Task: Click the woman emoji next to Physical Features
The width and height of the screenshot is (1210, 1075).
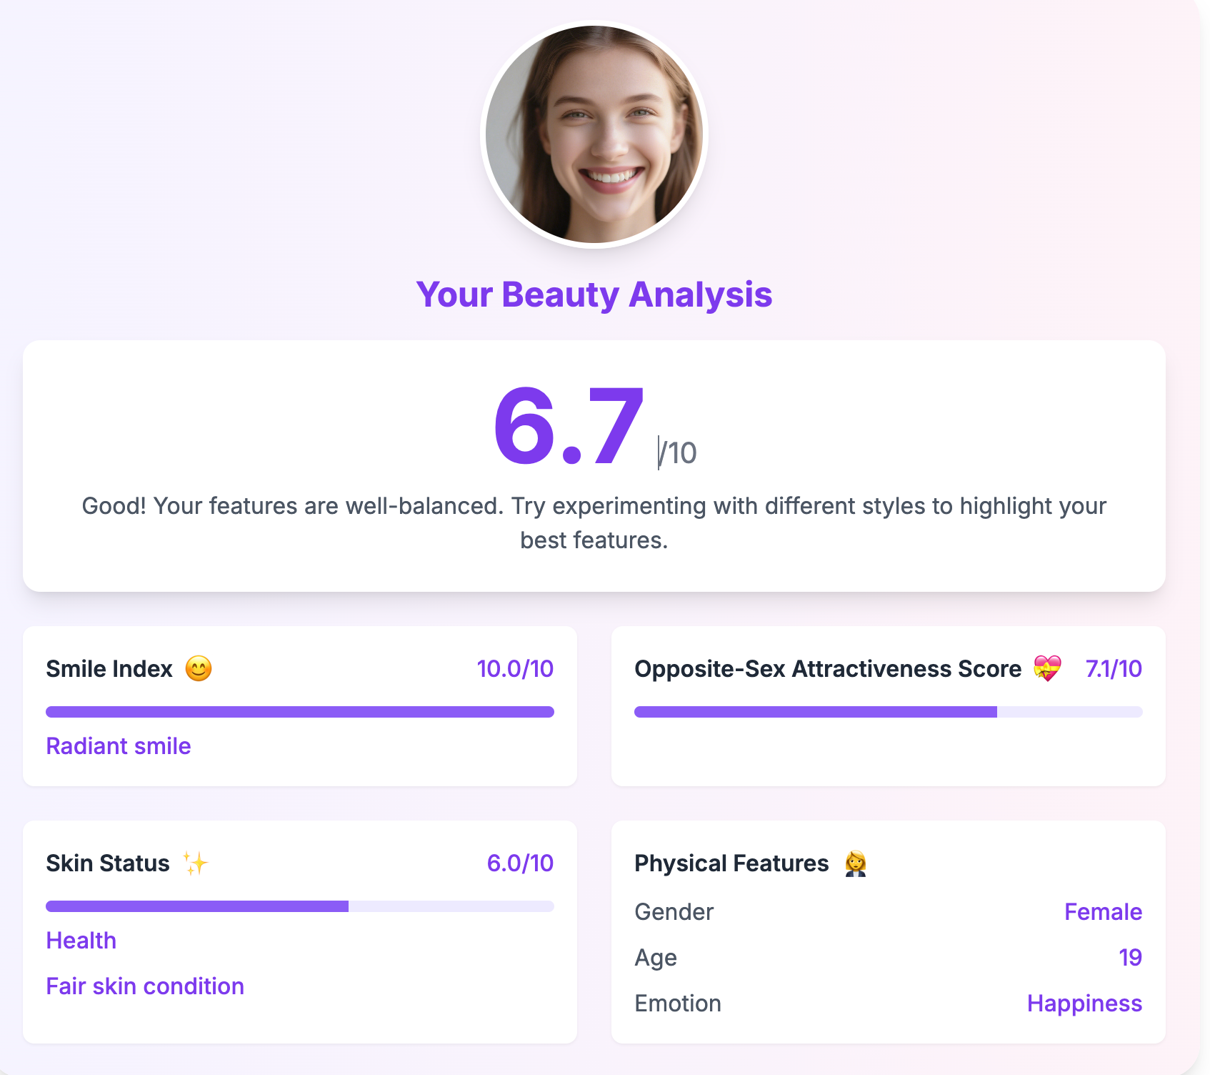Action: (x=855, y=863)
